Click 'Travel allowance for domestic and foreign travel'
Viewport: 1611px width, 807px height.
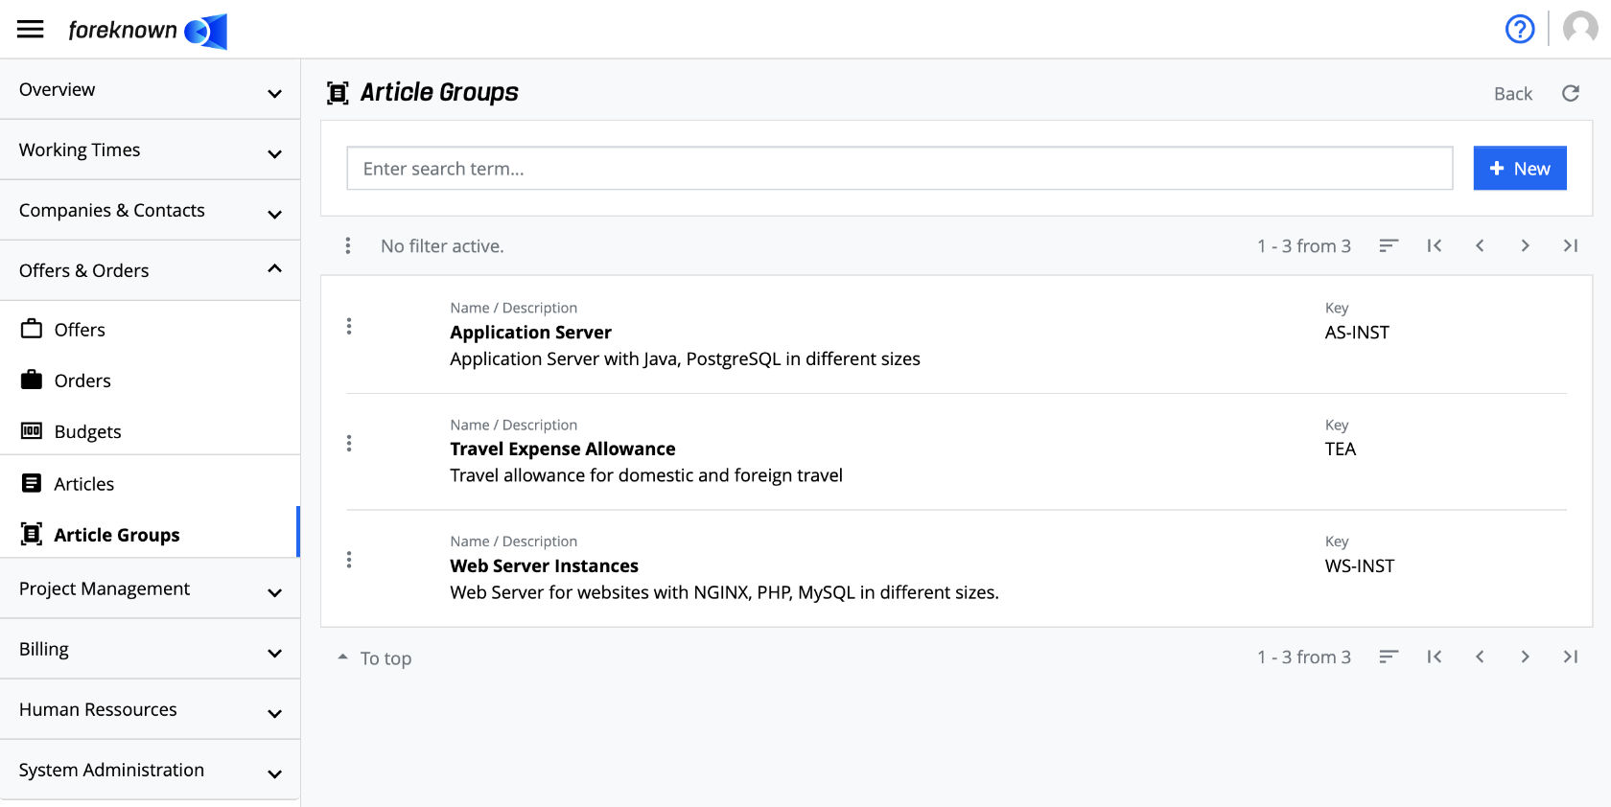(x=646, y=475)
